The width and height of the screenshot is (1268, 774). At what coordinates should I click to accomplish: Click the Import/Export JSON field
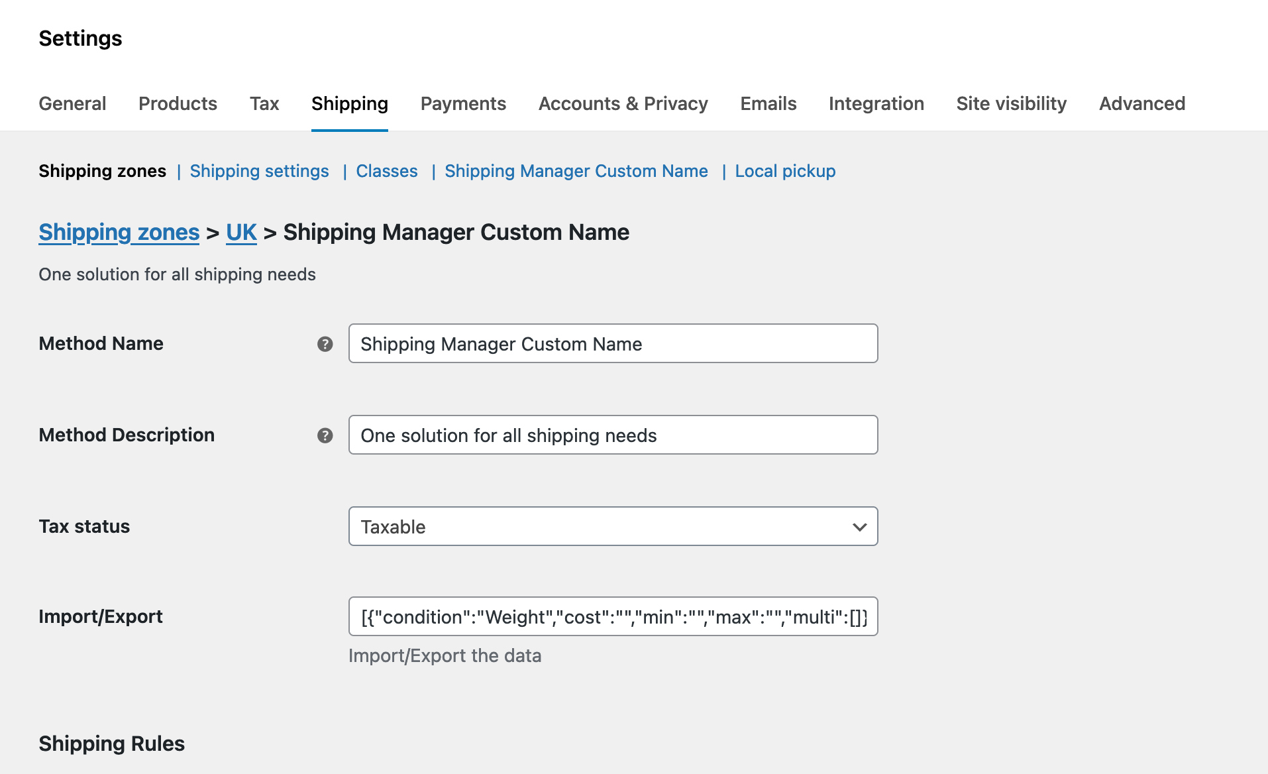coord(613,617)
